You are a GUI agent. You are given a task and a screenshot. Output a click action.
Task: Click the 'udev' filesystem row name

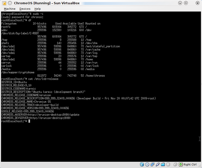(4, 30)
